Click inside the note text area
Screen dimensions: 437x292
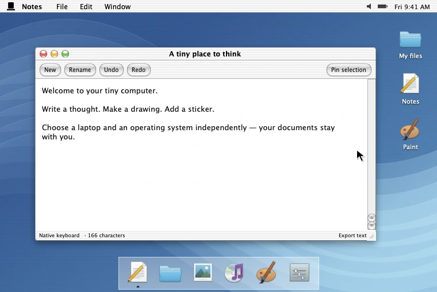pyautogui.click(x=201, y=154)
